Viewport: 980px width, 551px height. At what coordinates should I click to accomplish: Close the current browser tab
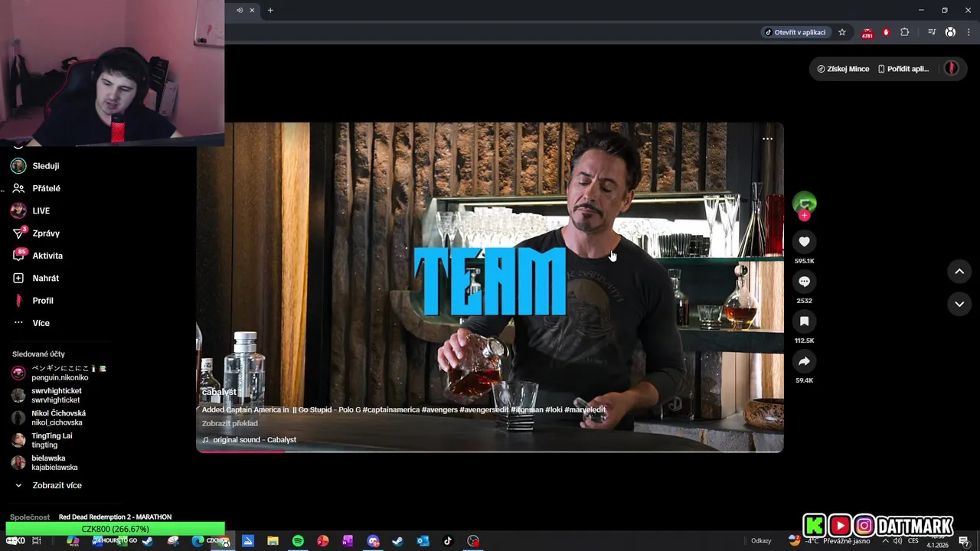tap(252, 10)
